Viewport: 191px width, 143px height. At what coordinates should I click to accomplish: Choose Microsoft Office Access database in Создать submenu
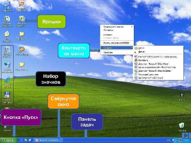158,57
